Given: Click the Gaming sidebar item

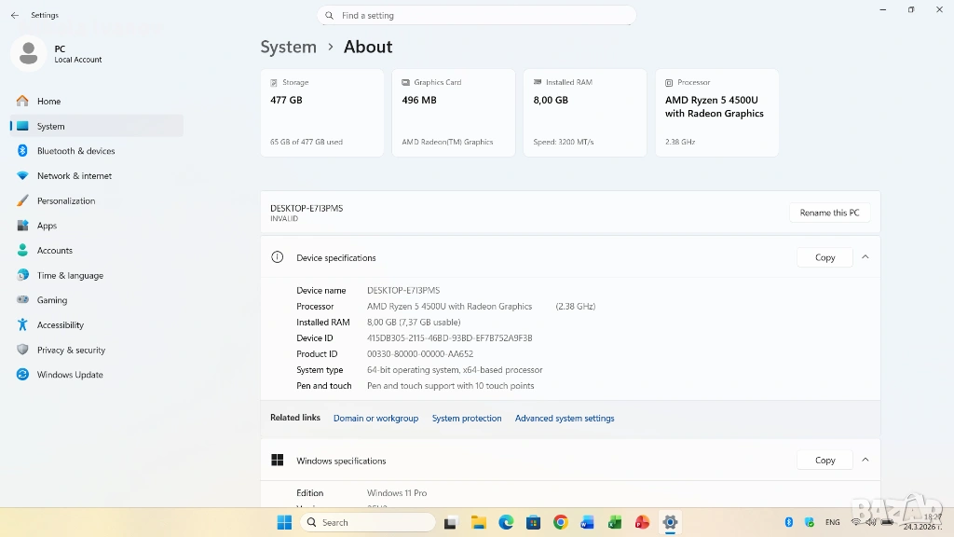Looking at the screenshot, I should pyautogui.click(x=51, y=300).
